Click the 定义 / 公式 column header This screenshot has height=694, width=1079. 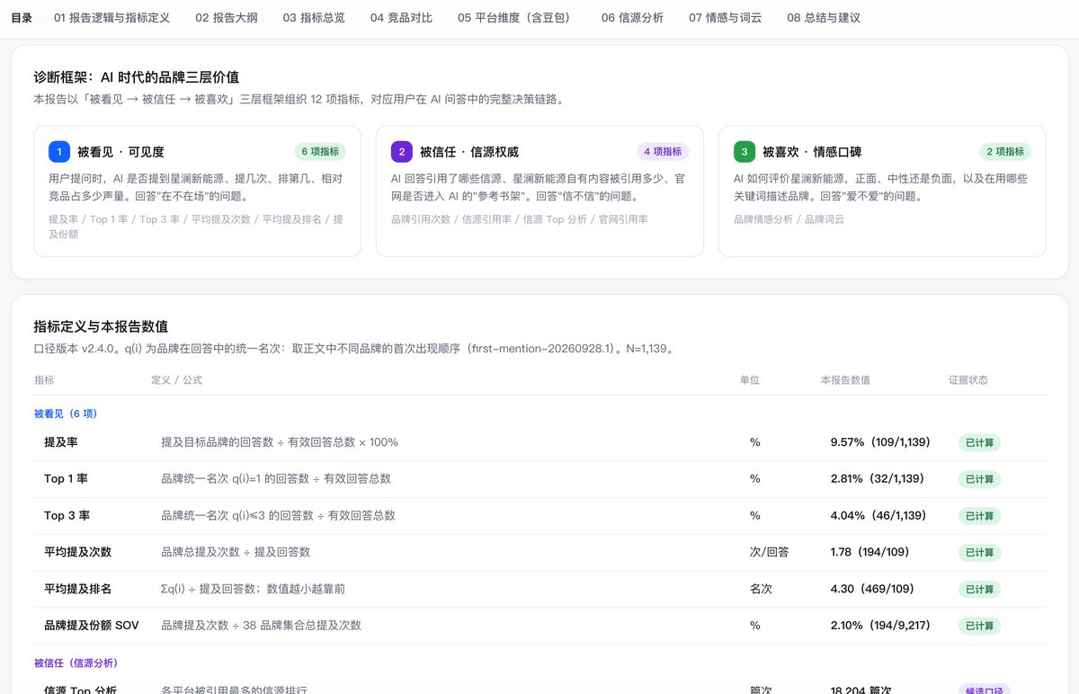pos(176,380)
